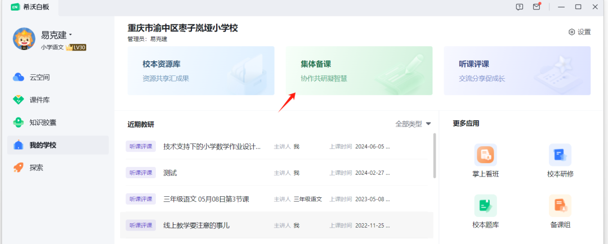Open the 全部类型 filter dropdown
The image size is (608, 244).
[x=413, y=124]
